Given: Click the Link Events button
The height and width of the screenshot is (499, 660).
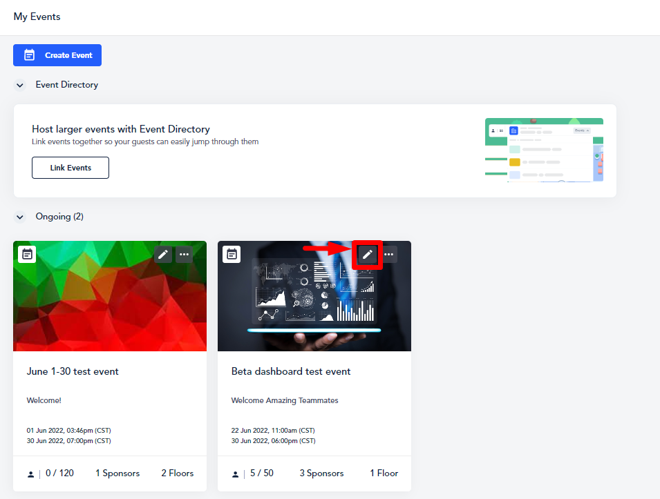Looking at the screenshot, I should (x=70, y=168).
